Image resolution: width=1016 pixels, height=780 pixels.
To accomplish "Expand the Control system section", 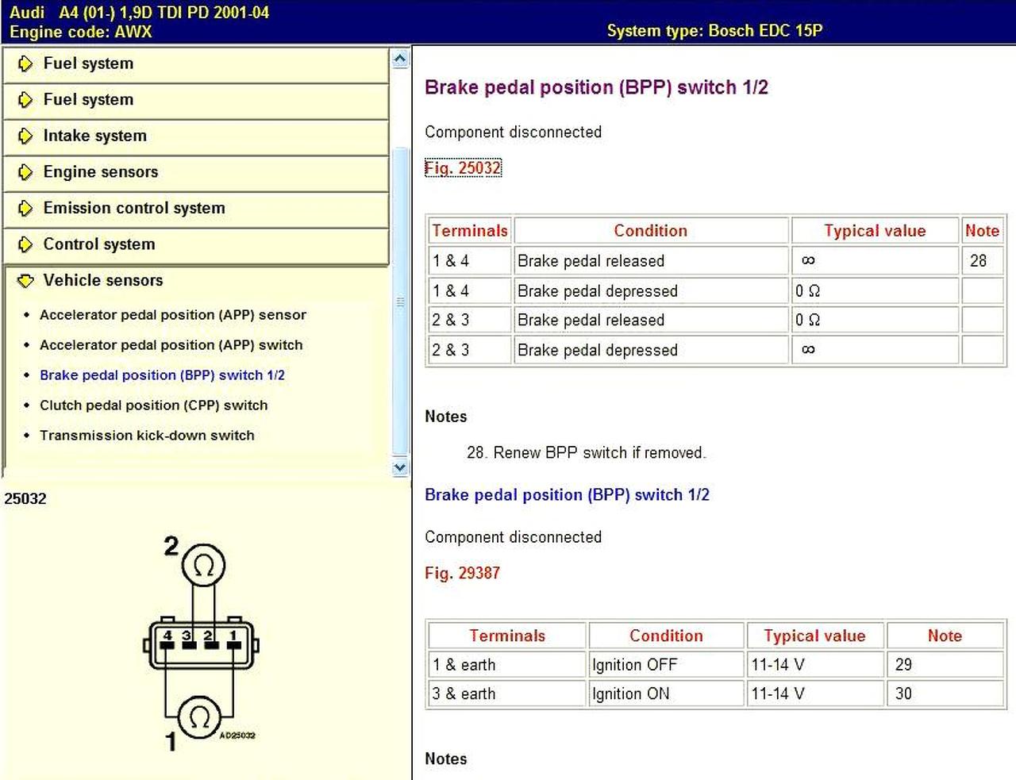I will click(x=195, y=244).
